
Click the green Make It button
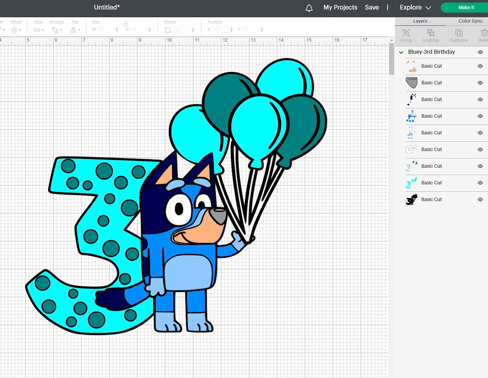pos(466,7)
